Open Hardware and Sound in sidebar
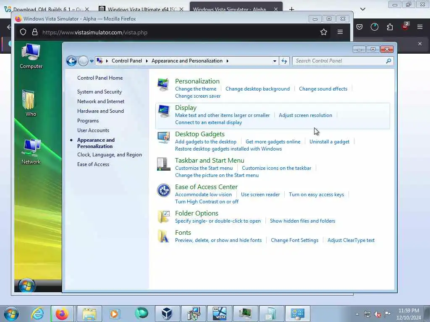430x322 pixels. click(100, 111)
